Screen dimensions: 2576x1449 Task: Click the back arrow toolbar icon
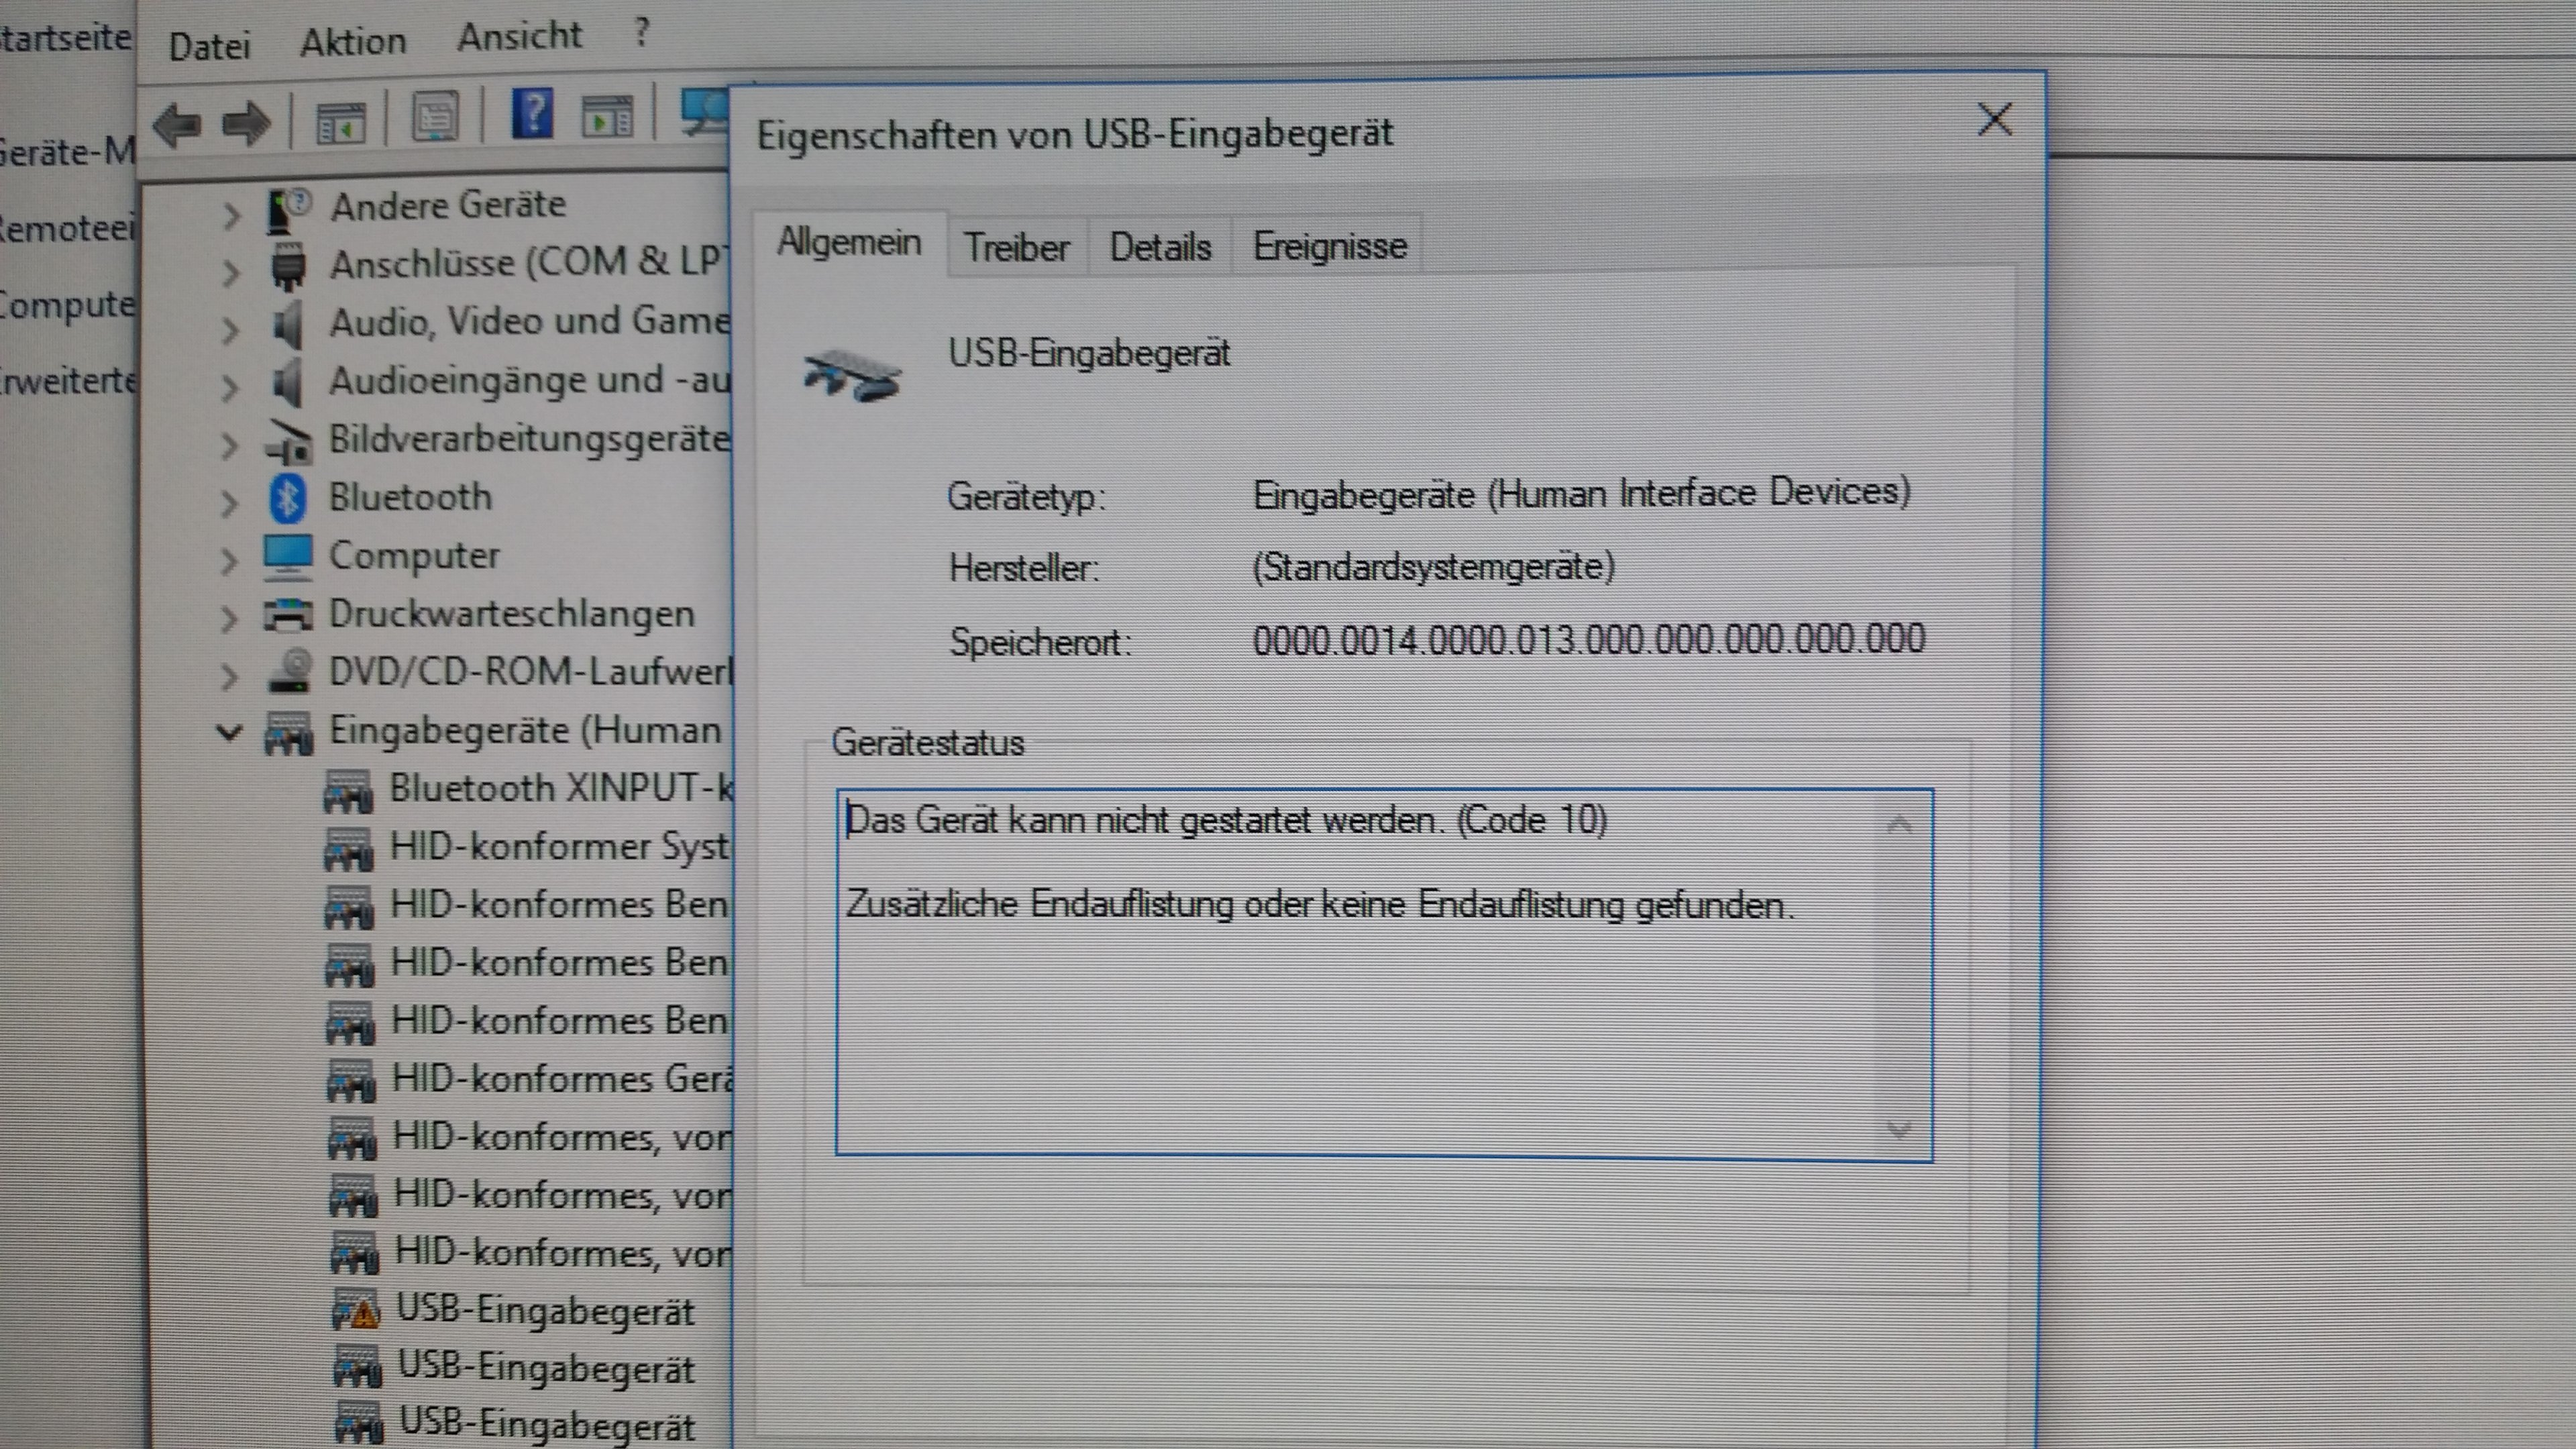[x=178, y=124]
